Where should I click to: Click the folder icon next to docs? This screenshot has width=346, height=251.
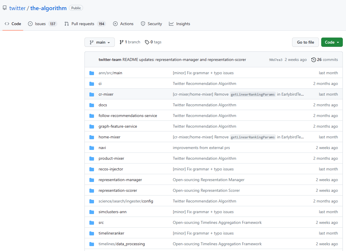(92, 105)
